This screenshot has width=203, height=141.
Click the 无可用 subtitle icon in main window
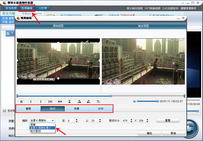(4, 111)
